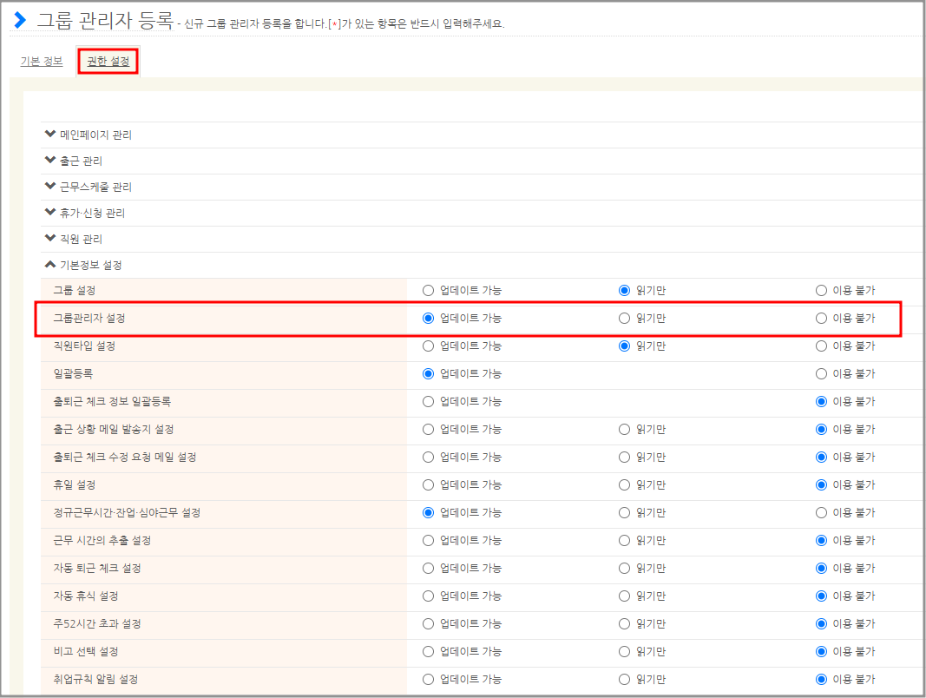The width and height of the screenshot is (926, 698).
Task: Choose 업데이트 가능 for 자동 휴식 설정
Action: click(428, 596)
